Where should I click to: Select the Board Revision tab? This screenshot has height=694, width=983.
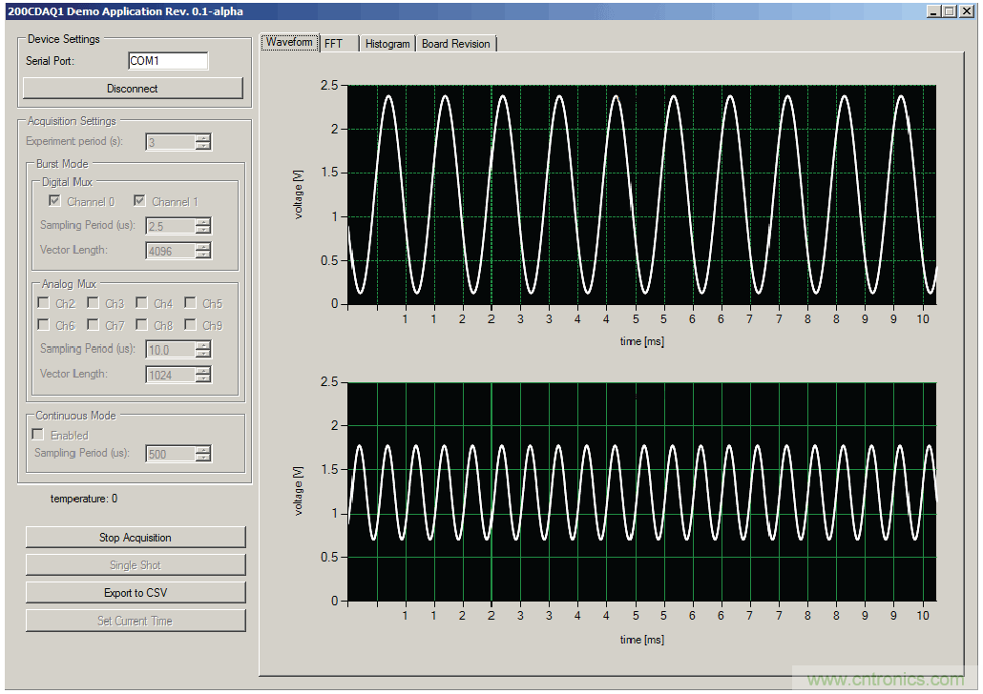point(455,44)
